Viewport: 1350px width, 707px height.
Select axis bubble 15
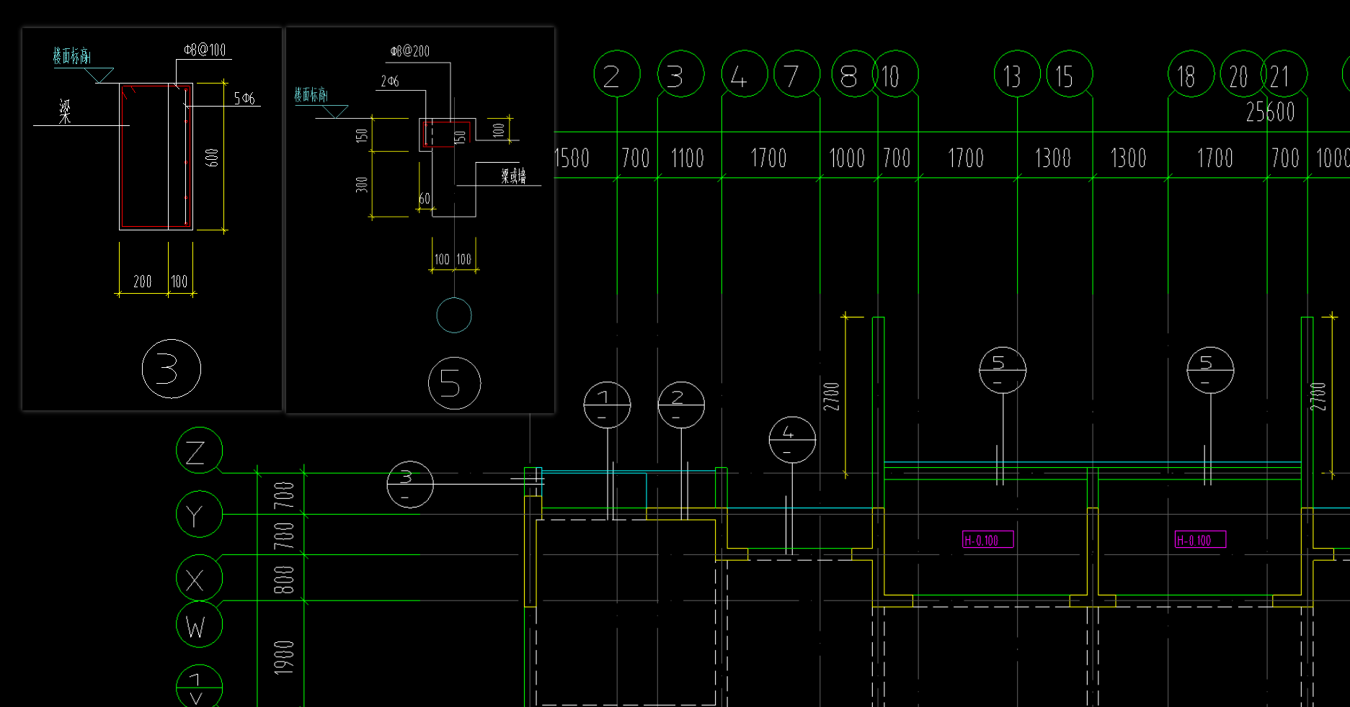tap(1069, 73)
